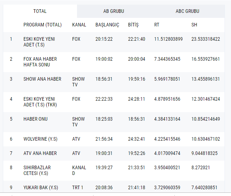Click the RT column header
This screenshot has height=196, width=231.
(x=157, y=25)
